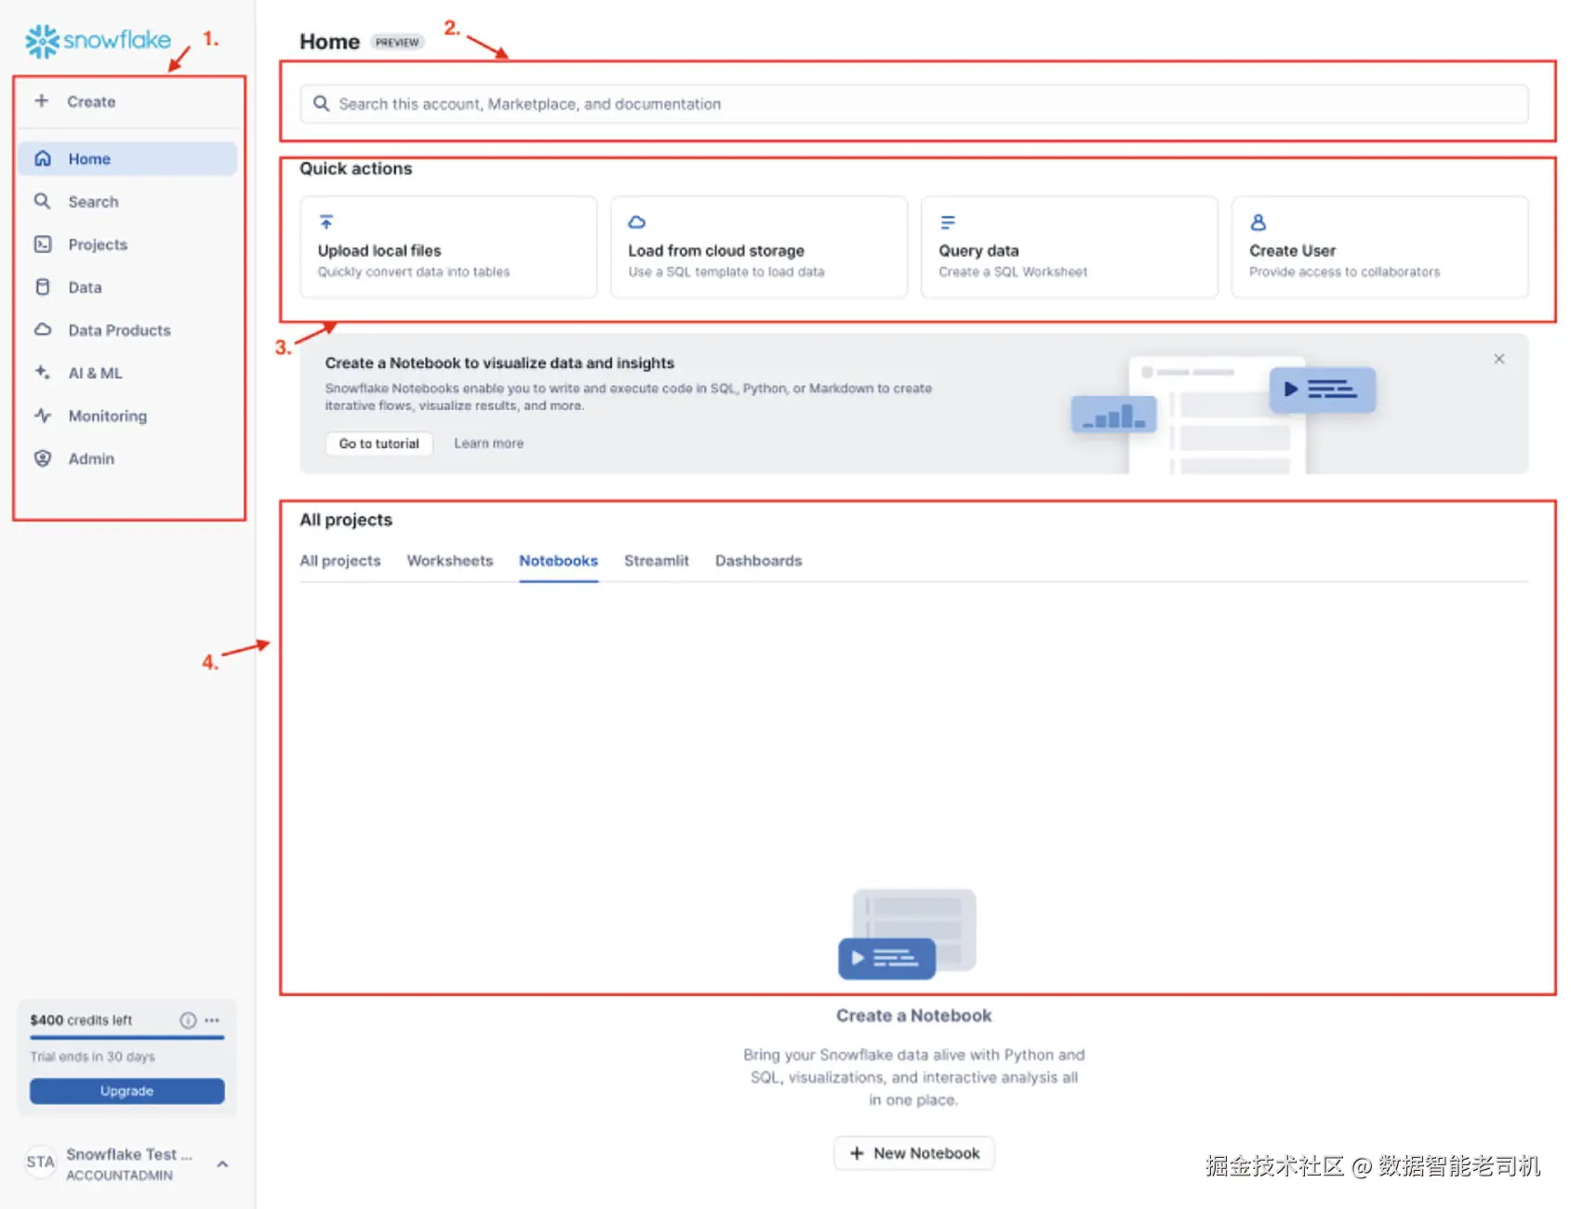Open Search in the sidebar
1571x1209 pixels.
127,201
